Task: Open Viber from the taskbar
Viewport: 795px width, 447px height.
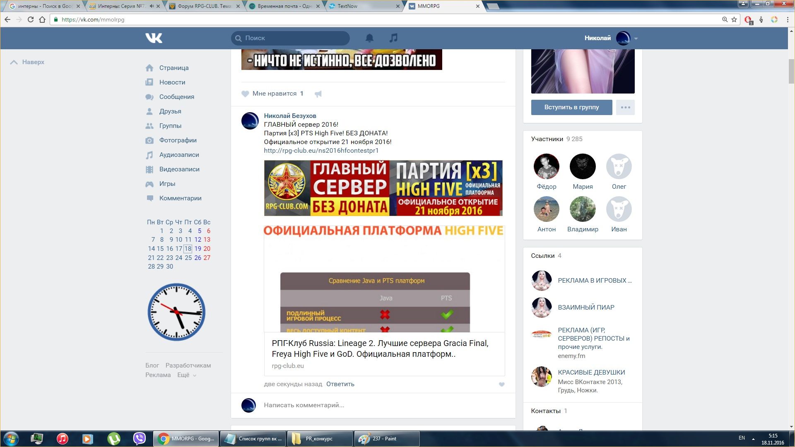Action: coord(140,438)
